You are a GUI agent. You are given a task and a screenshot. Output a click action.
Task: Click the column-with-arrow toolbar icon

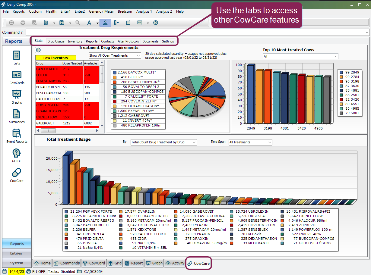tap(117, 23)
